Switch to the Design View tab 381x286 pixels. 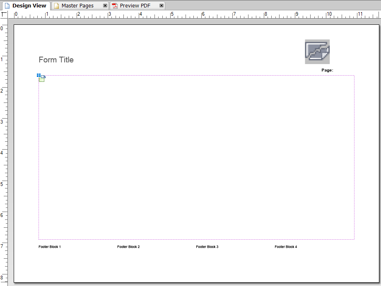pos(26,5)
